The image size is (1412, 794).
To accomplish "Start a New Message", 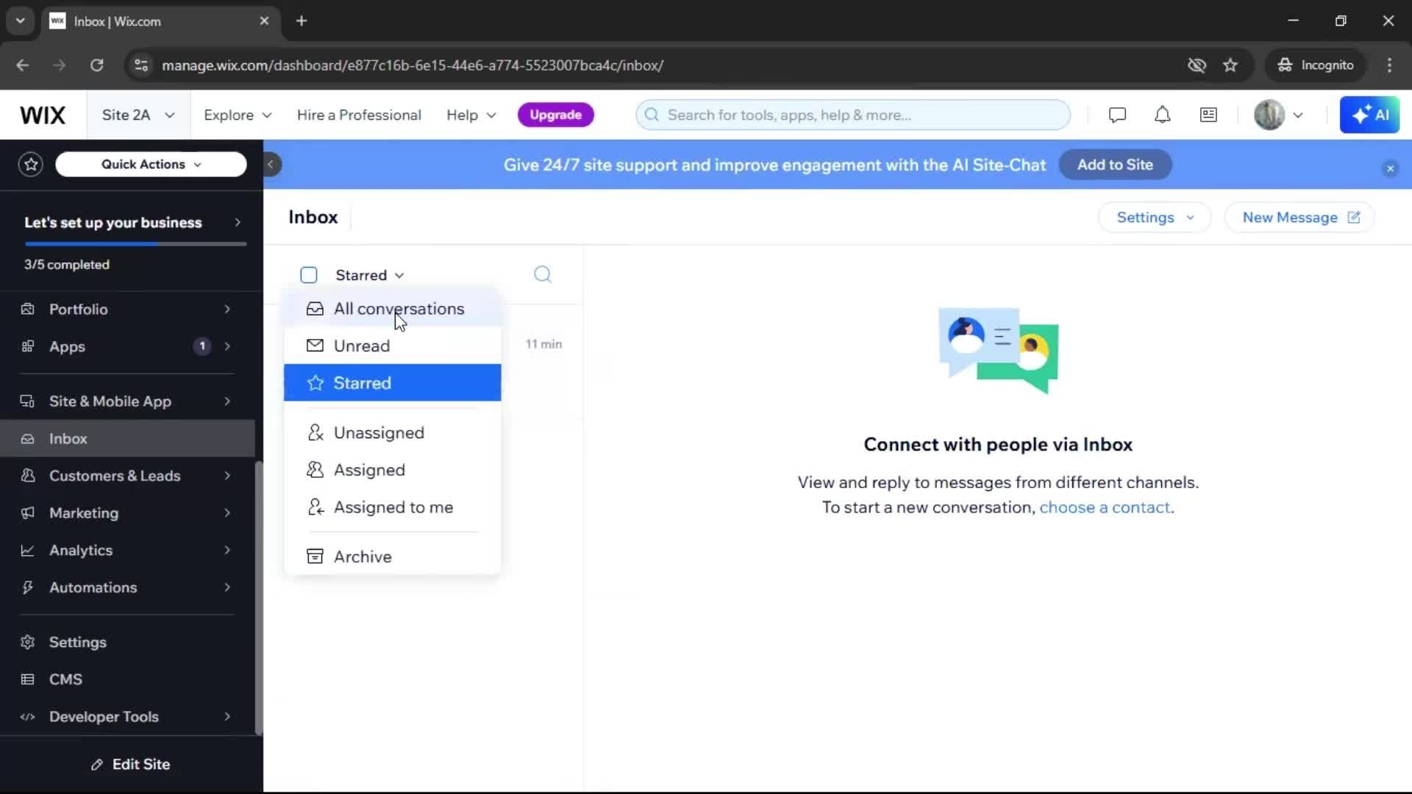I will coord(1299,218).
